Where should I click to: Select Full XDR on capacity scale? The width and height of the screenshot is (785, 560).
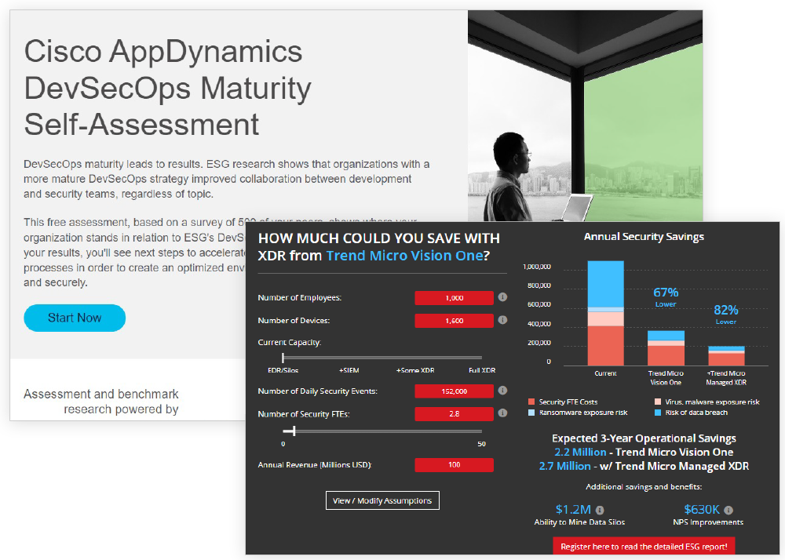(x=481, y=370)
